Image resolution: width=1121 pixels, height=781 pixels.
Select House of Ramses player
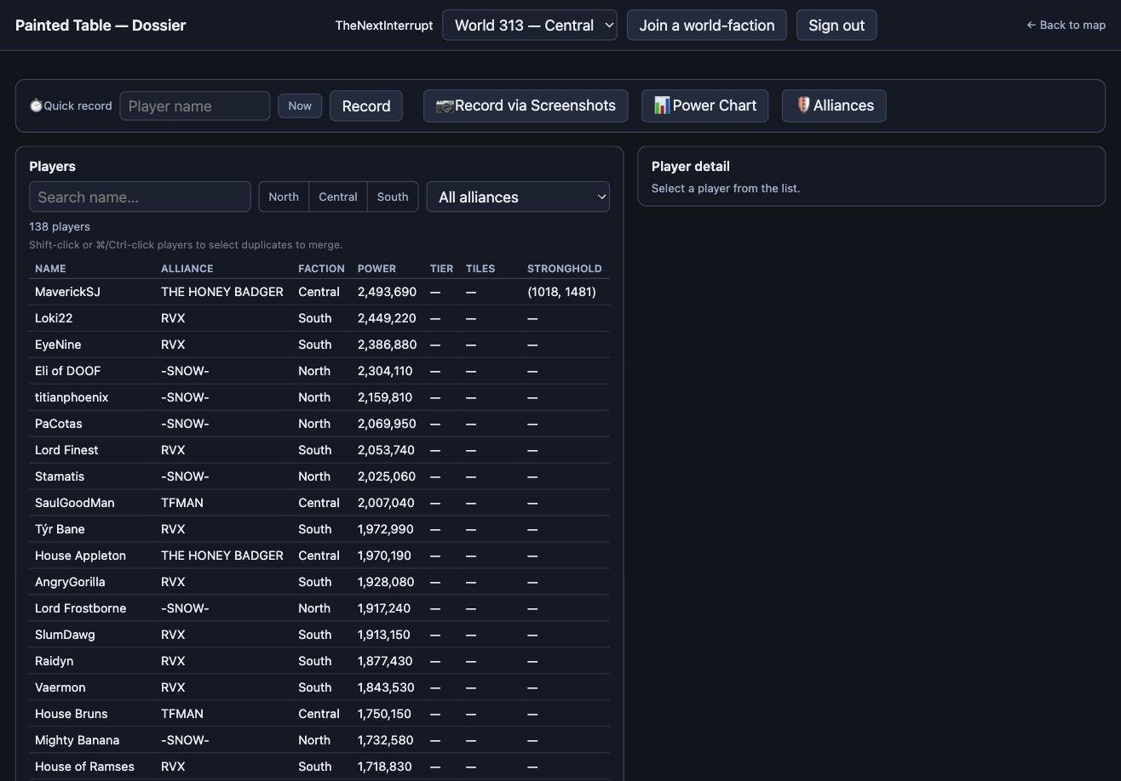[319, 767]
